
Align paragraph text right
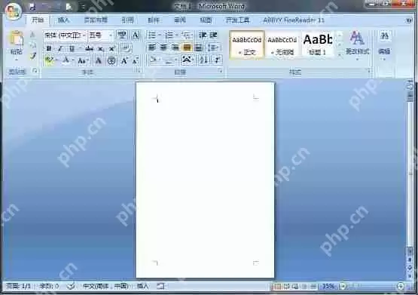click(x=175, y=48)
